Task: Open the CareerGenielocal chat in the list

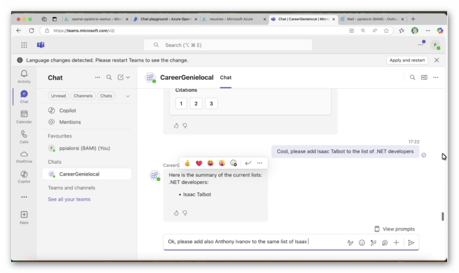Action: point(87,174)
